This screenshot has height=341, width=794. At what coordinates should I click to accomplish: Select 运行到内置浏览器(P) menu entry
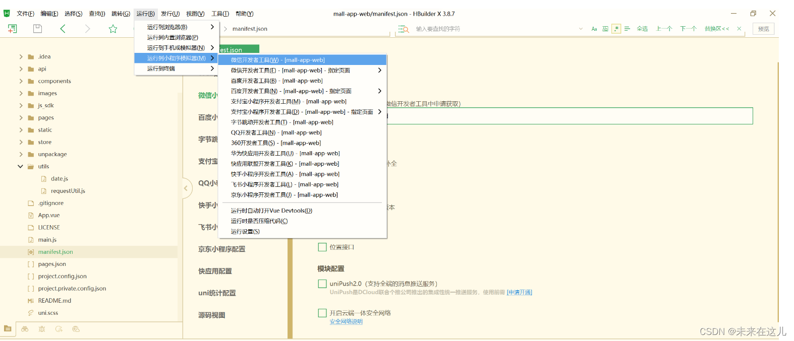point(177,37)
